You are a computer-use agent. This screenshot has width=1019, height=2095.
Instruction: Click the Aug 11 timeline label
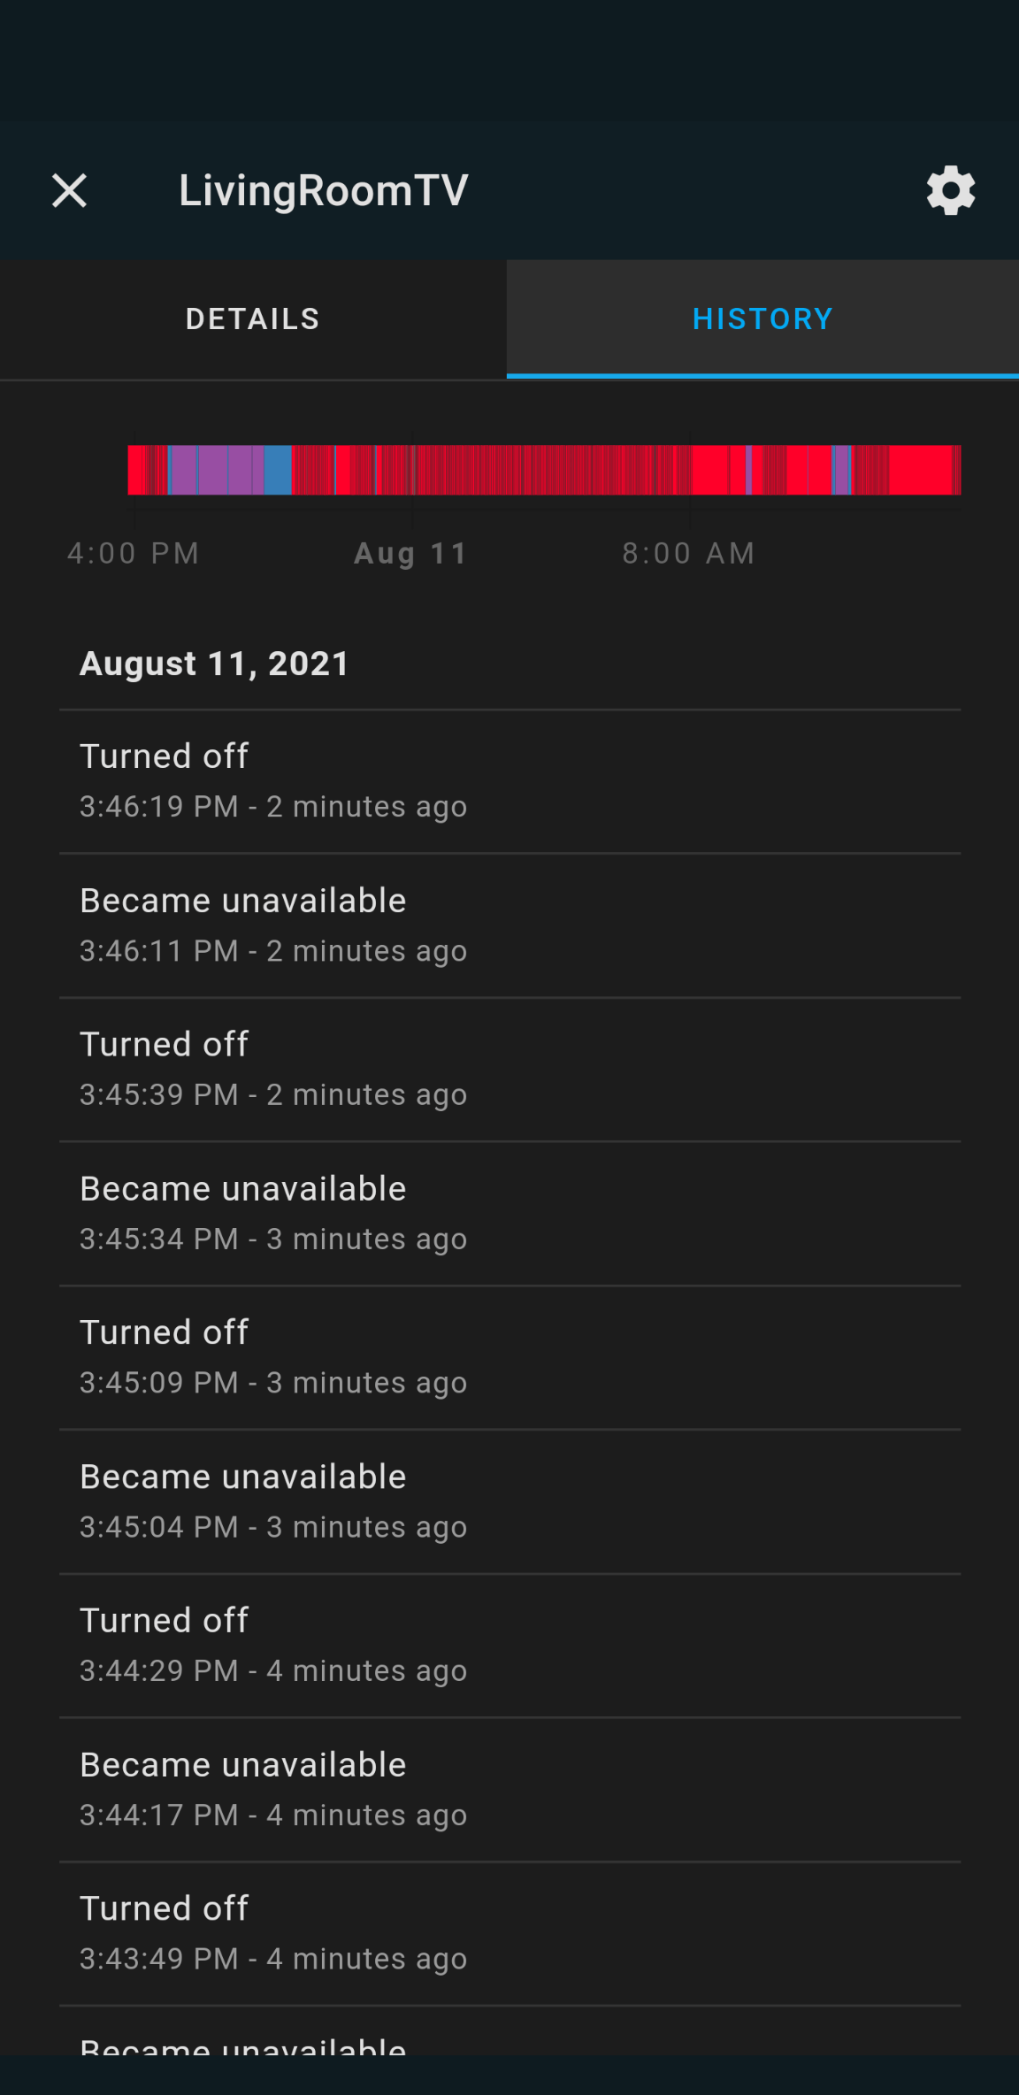click(410, 552)
